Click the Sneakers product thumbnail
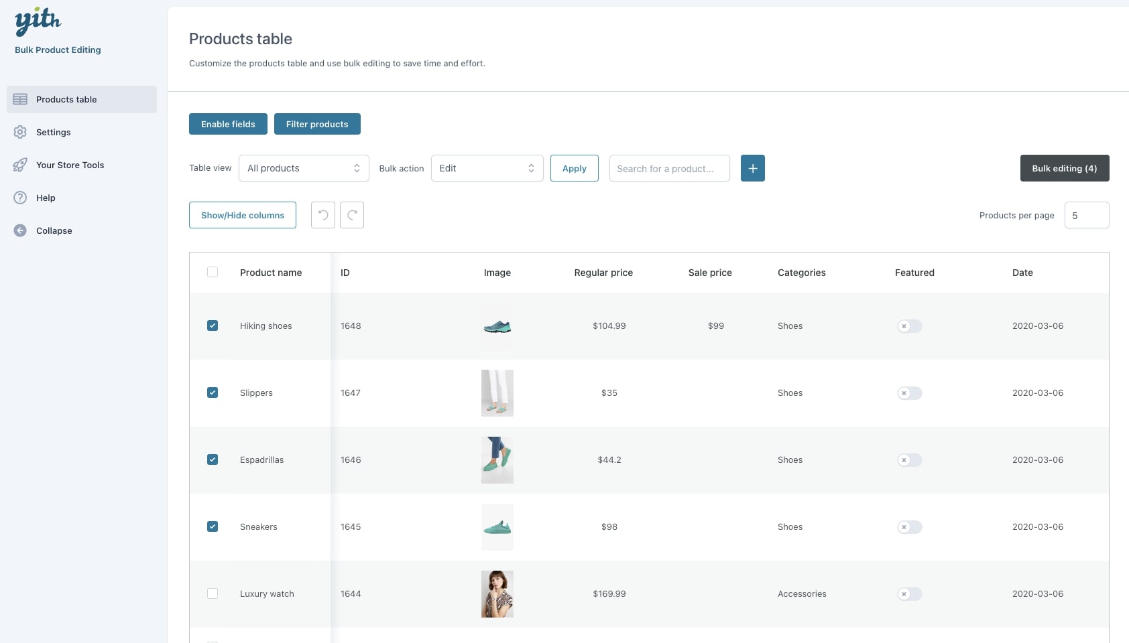Image resolution: width=1129 pixels, height=643 pixels. pyautogui.click(x=497, y=527)
